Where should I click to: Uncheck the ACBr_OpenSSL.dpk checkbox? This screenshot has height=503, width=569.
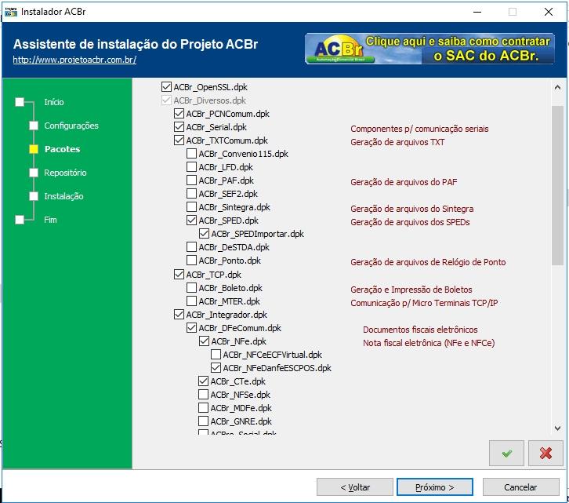pos(166,87)
